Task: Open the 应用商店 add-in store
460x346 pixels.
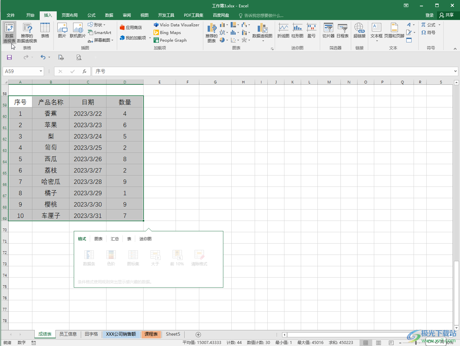Action: tap(131, 28)
